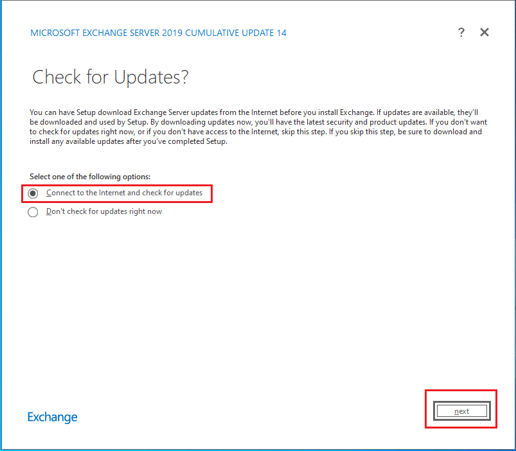Viewport: 516px width, 451px height.
Task: Select the skip updates radio button
Action: coord(33,211)
